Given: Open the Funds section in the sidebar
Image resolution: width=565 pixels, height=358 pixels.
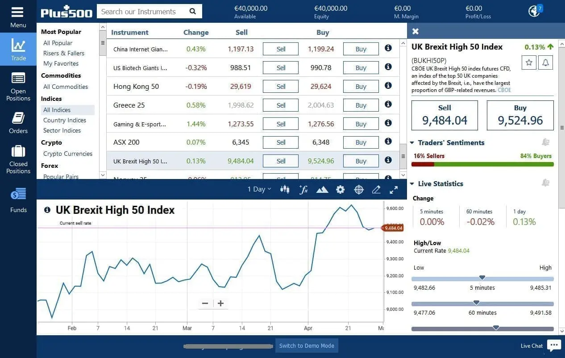Looking at the screenshot, I should 18,199.
